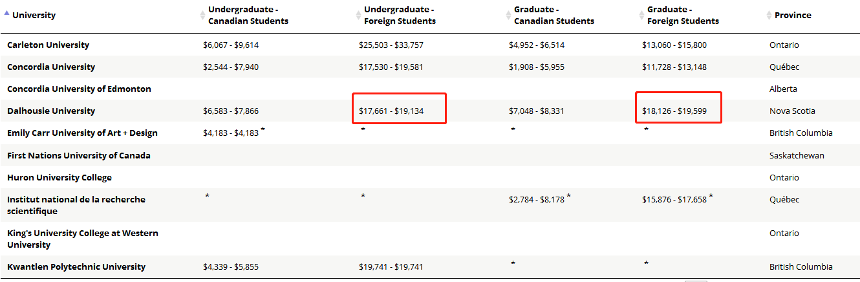Viewport: 860px width, 282px height.
Task: Click Carleton undergraduate Canadian fee $6,067 - $9,614
Action: (231, 45)
